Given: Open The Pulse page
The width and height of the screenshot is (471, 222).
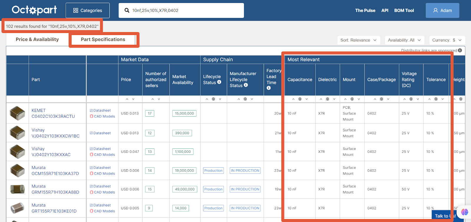Looking at the screenshot, I should click(x=365, y=10).
